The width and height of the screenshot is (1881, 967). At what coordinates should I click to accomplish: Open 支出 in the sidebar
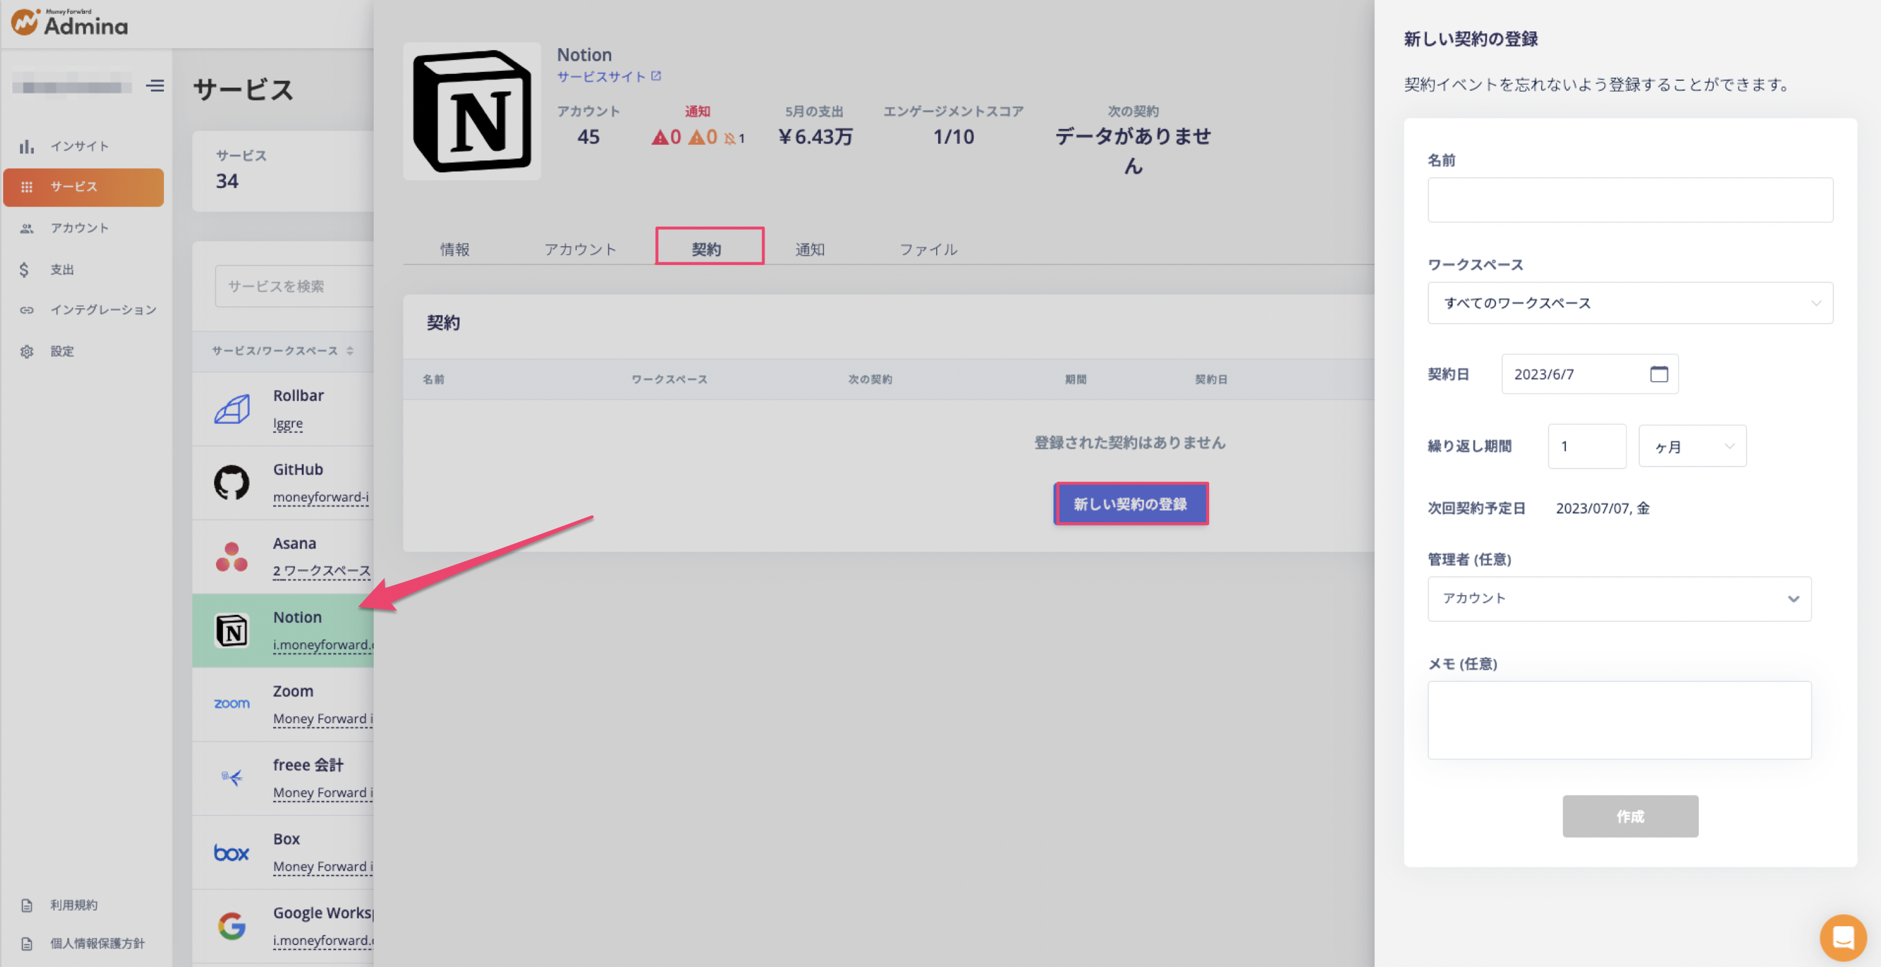pos(62,269)
